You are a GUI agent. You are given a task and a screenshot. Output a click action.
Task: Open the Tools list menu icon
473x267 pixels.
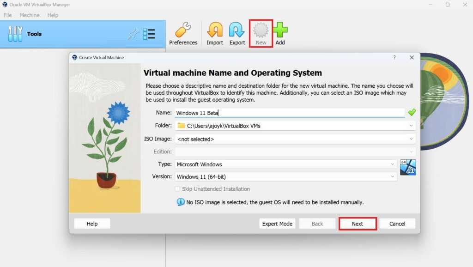(x=149, y=34)
